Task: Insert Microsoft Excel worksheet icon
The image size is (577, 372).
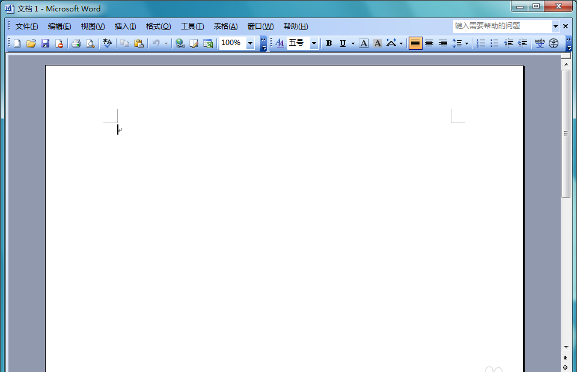Action: pyautogui.click(x=208, y=43)
